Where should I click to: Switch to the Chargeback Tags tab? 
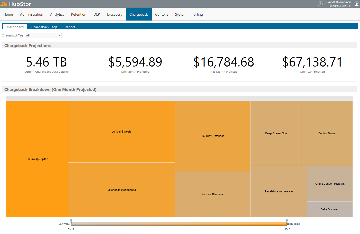click(x=44, y=27)
